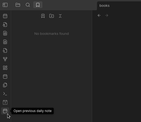
Task: Open previous daily note
Action: [x=5, y=111]
